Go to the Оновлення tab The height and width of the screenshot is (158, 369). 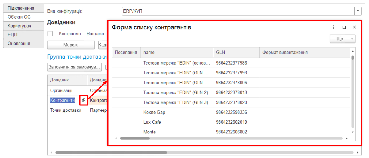coord(23,44)
